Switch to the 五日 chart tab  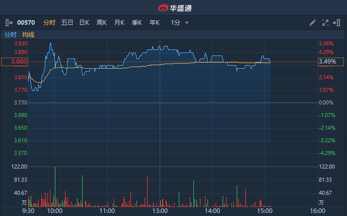coord(67,23)
